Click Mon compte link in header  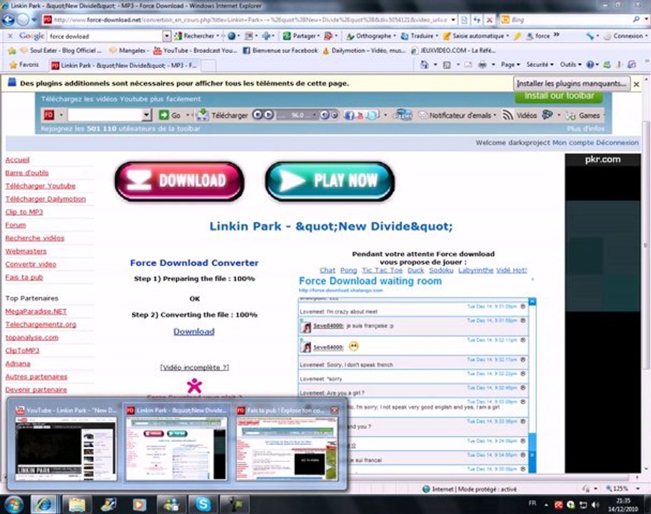click(x=573, y=142)
